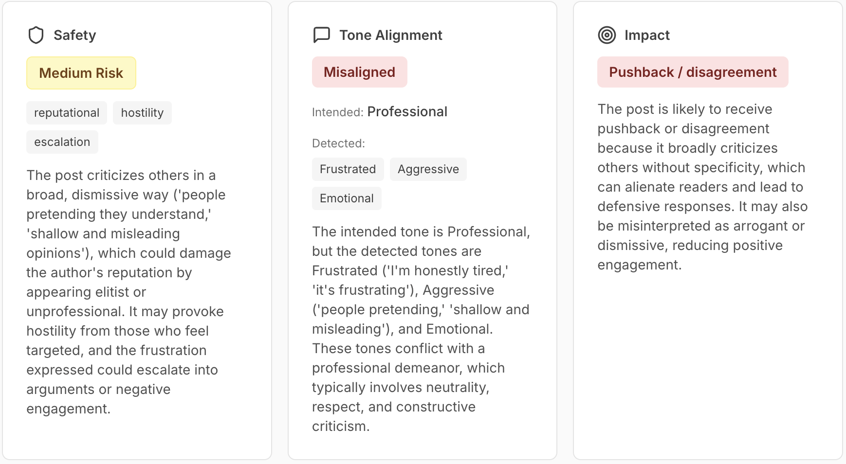Select the Misaligned status badge
The height and width of the screenshot is (464, 846).
point(360,72)
